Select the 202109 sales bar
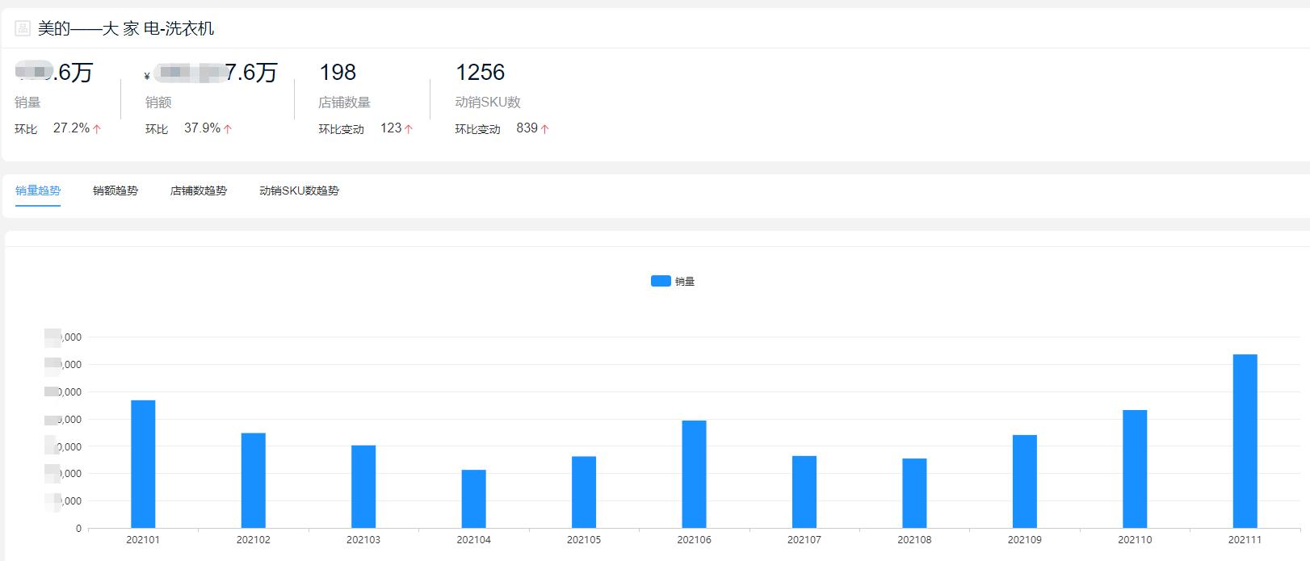 [1025, 481]
